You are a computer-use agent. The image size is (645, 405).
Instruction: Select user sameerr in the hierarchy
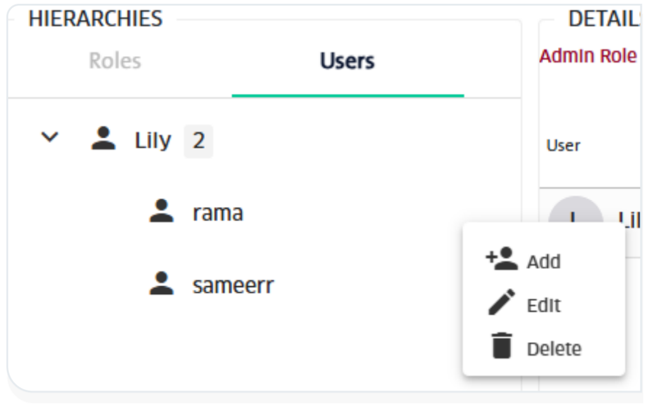coord(233,285)
